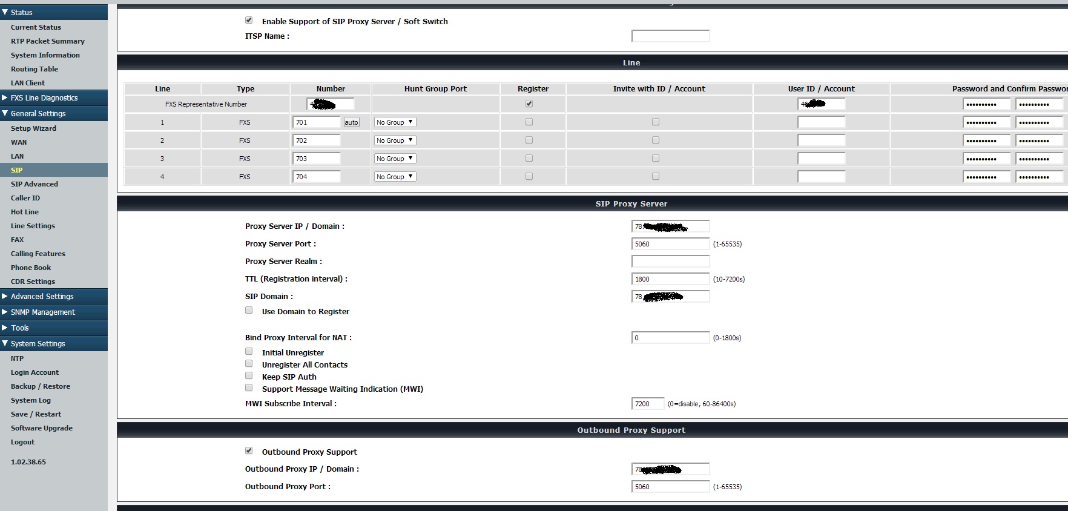Enable Keep SIP Auth option
The width and height of the screenshot is (1068, 511).
click(249, 375)
